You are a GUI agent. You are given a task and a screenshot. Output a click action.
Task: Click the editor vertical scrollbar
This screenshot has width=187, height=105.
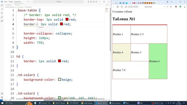(110, 30)
